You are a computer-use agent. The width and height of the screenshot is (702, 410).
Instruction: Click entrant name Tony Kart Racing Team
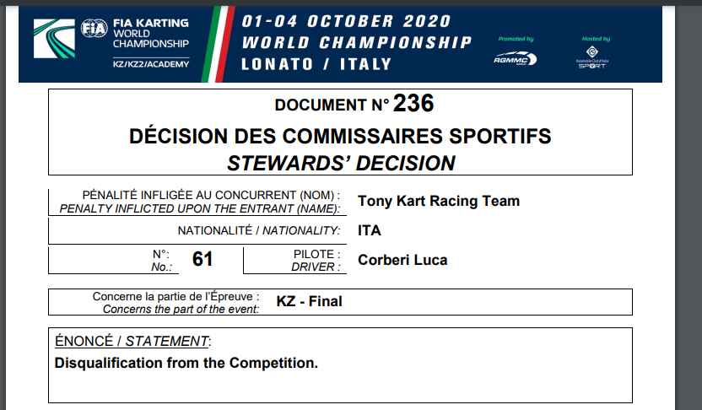pyautogui.click(x=439, y=201)
